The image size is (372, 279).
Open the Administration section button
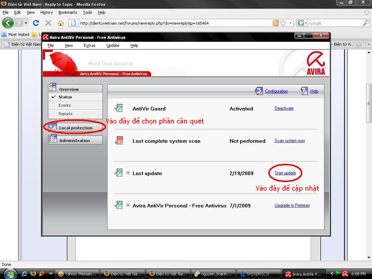coord(75,140)
